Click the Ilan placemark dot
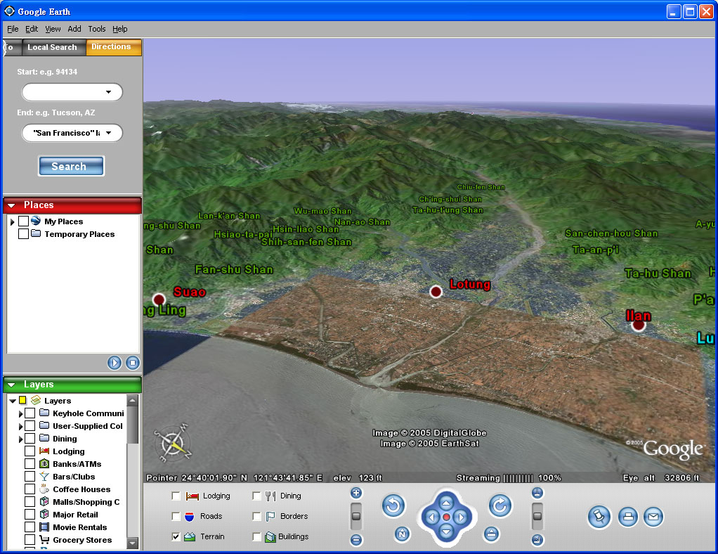The image size is (718, 554). point(639,325)
